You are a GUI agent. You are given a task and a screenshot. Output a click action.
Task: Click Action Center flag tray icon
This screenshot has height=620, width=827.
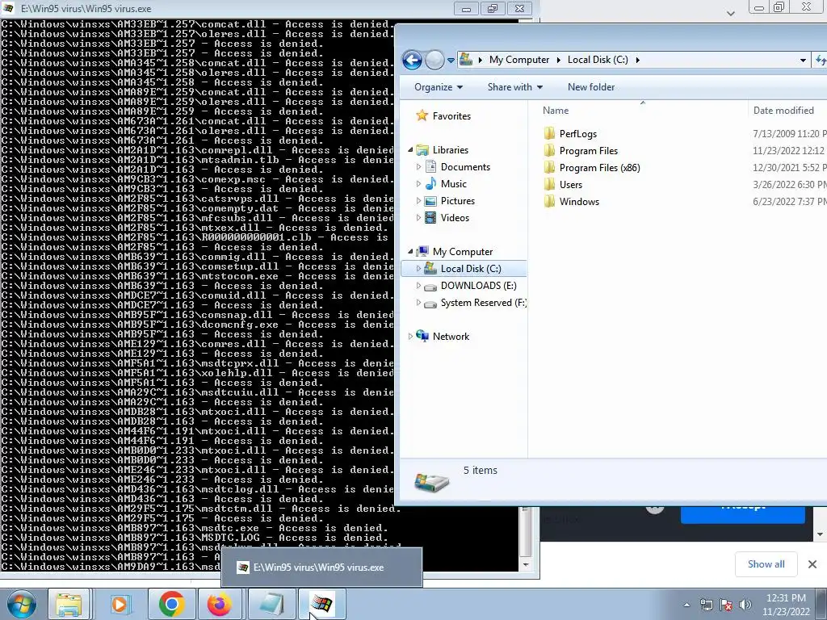(726, 605)
